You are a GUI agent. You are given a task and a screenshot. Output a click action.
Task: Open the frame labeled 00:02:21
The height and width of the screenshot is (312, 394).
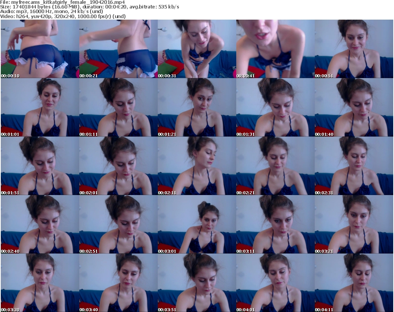(x=275, y=166)
